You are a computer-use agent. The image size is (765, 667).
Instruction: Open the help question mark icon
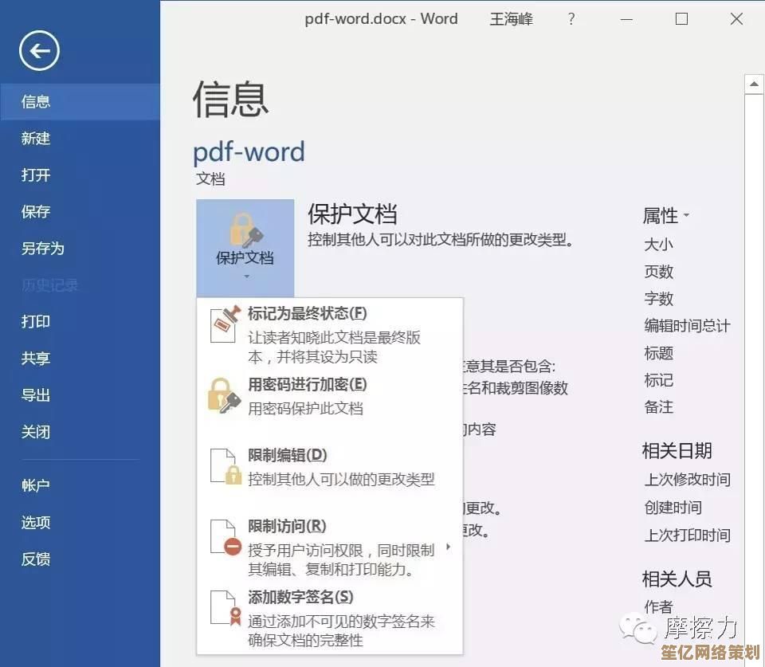(x=571, y=19)
